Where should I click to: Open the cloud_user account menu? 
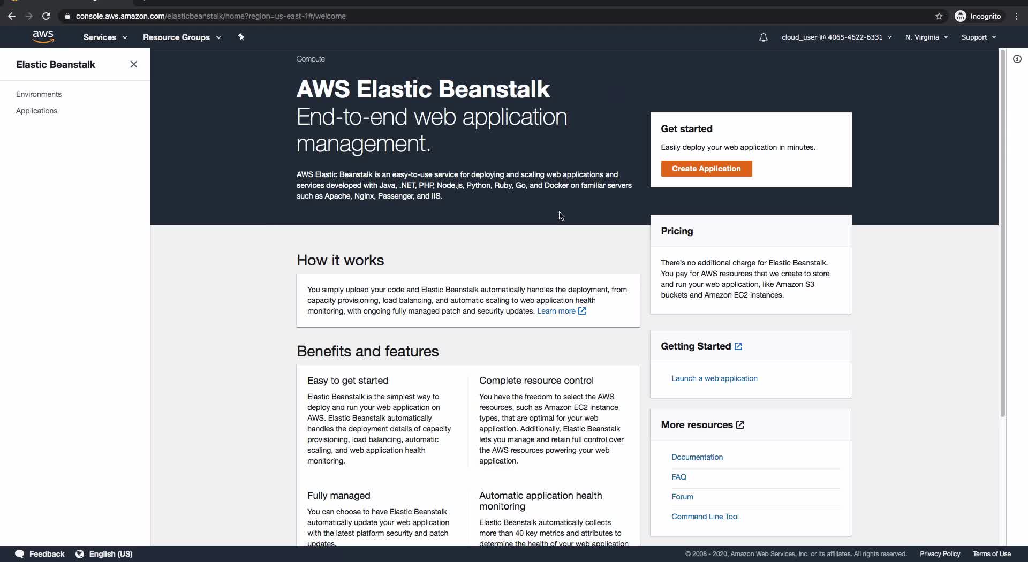(836, 37)
